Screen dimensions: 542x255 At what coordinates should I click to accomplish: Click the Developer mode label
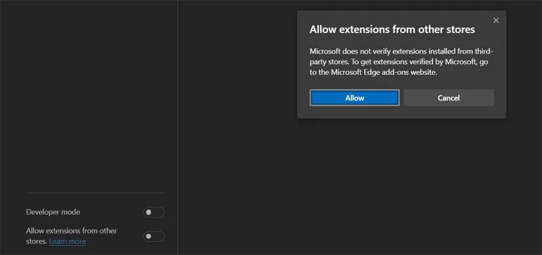pyautogui.click(x=53, y=212)
